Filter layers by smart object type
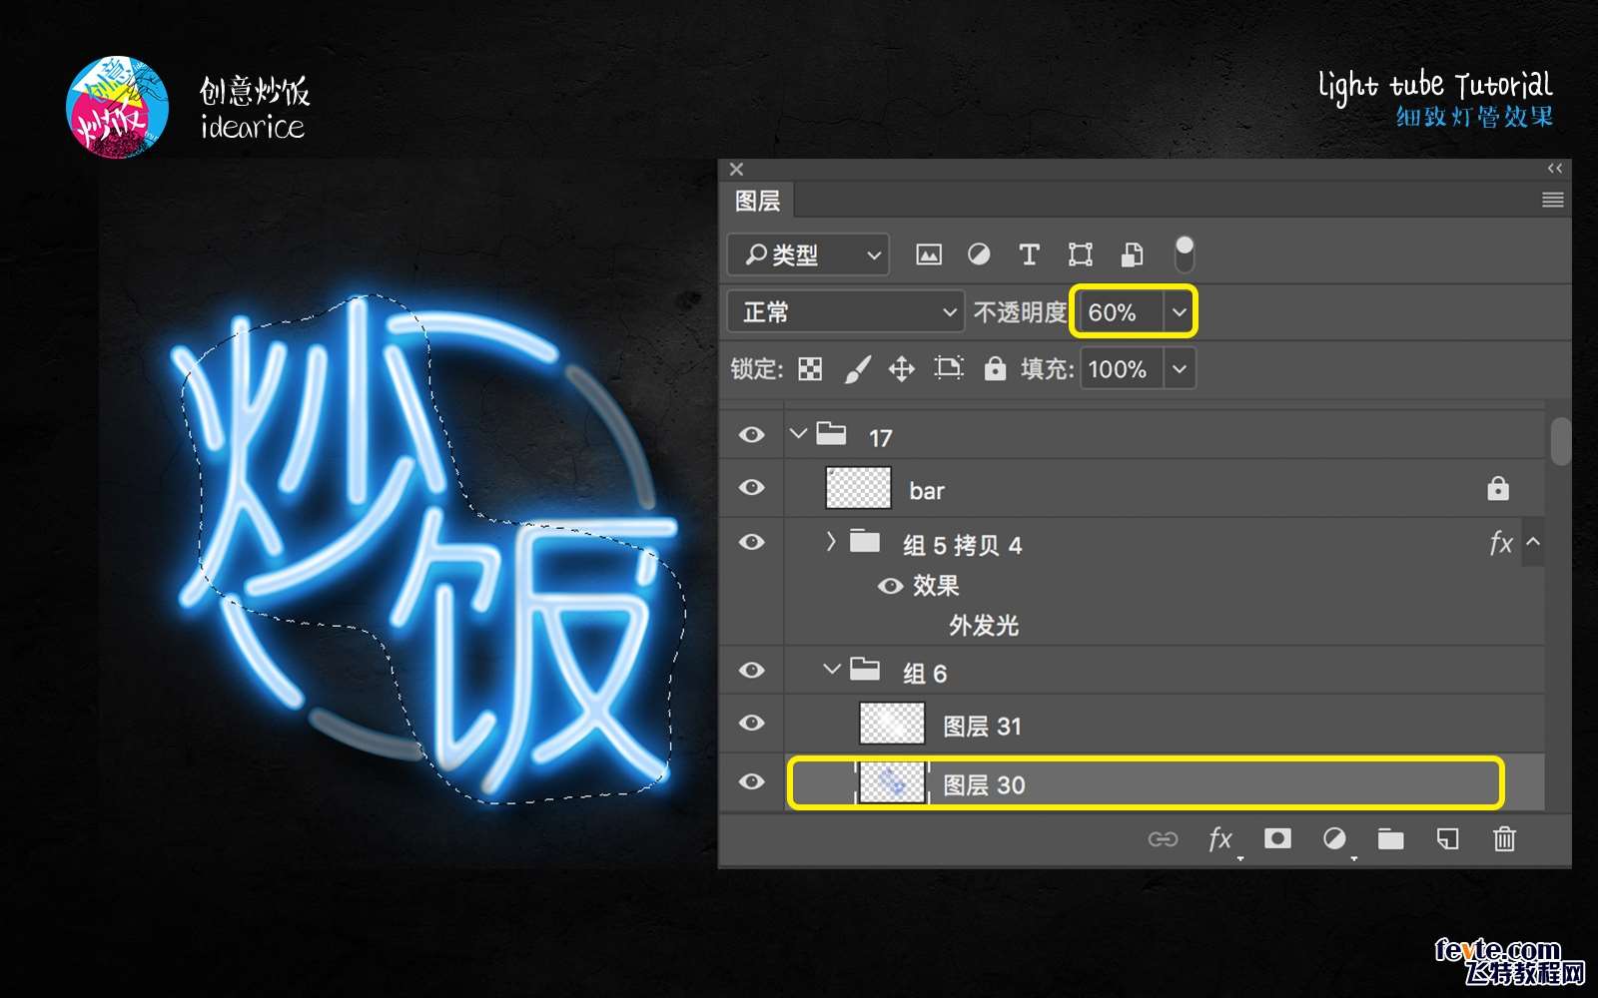Viewport: 1598px width, 998px height. click(x=1132, y=254)
